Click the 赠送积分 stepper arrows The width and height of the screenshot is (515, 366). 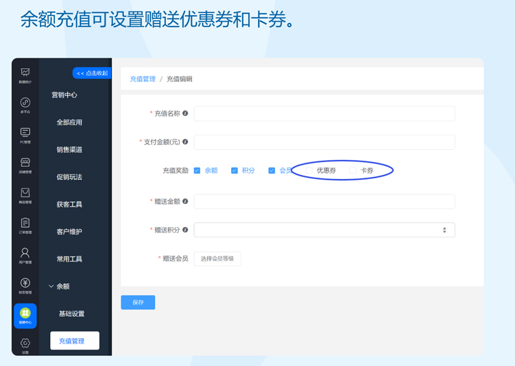(445, 230)
